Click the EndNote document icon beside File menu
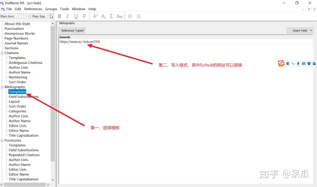The image size is (317, 187). (3, 9)
